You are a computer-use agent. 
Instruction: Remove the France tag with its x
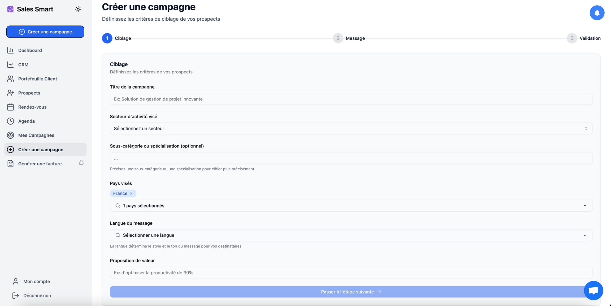[x=131, y=193]
